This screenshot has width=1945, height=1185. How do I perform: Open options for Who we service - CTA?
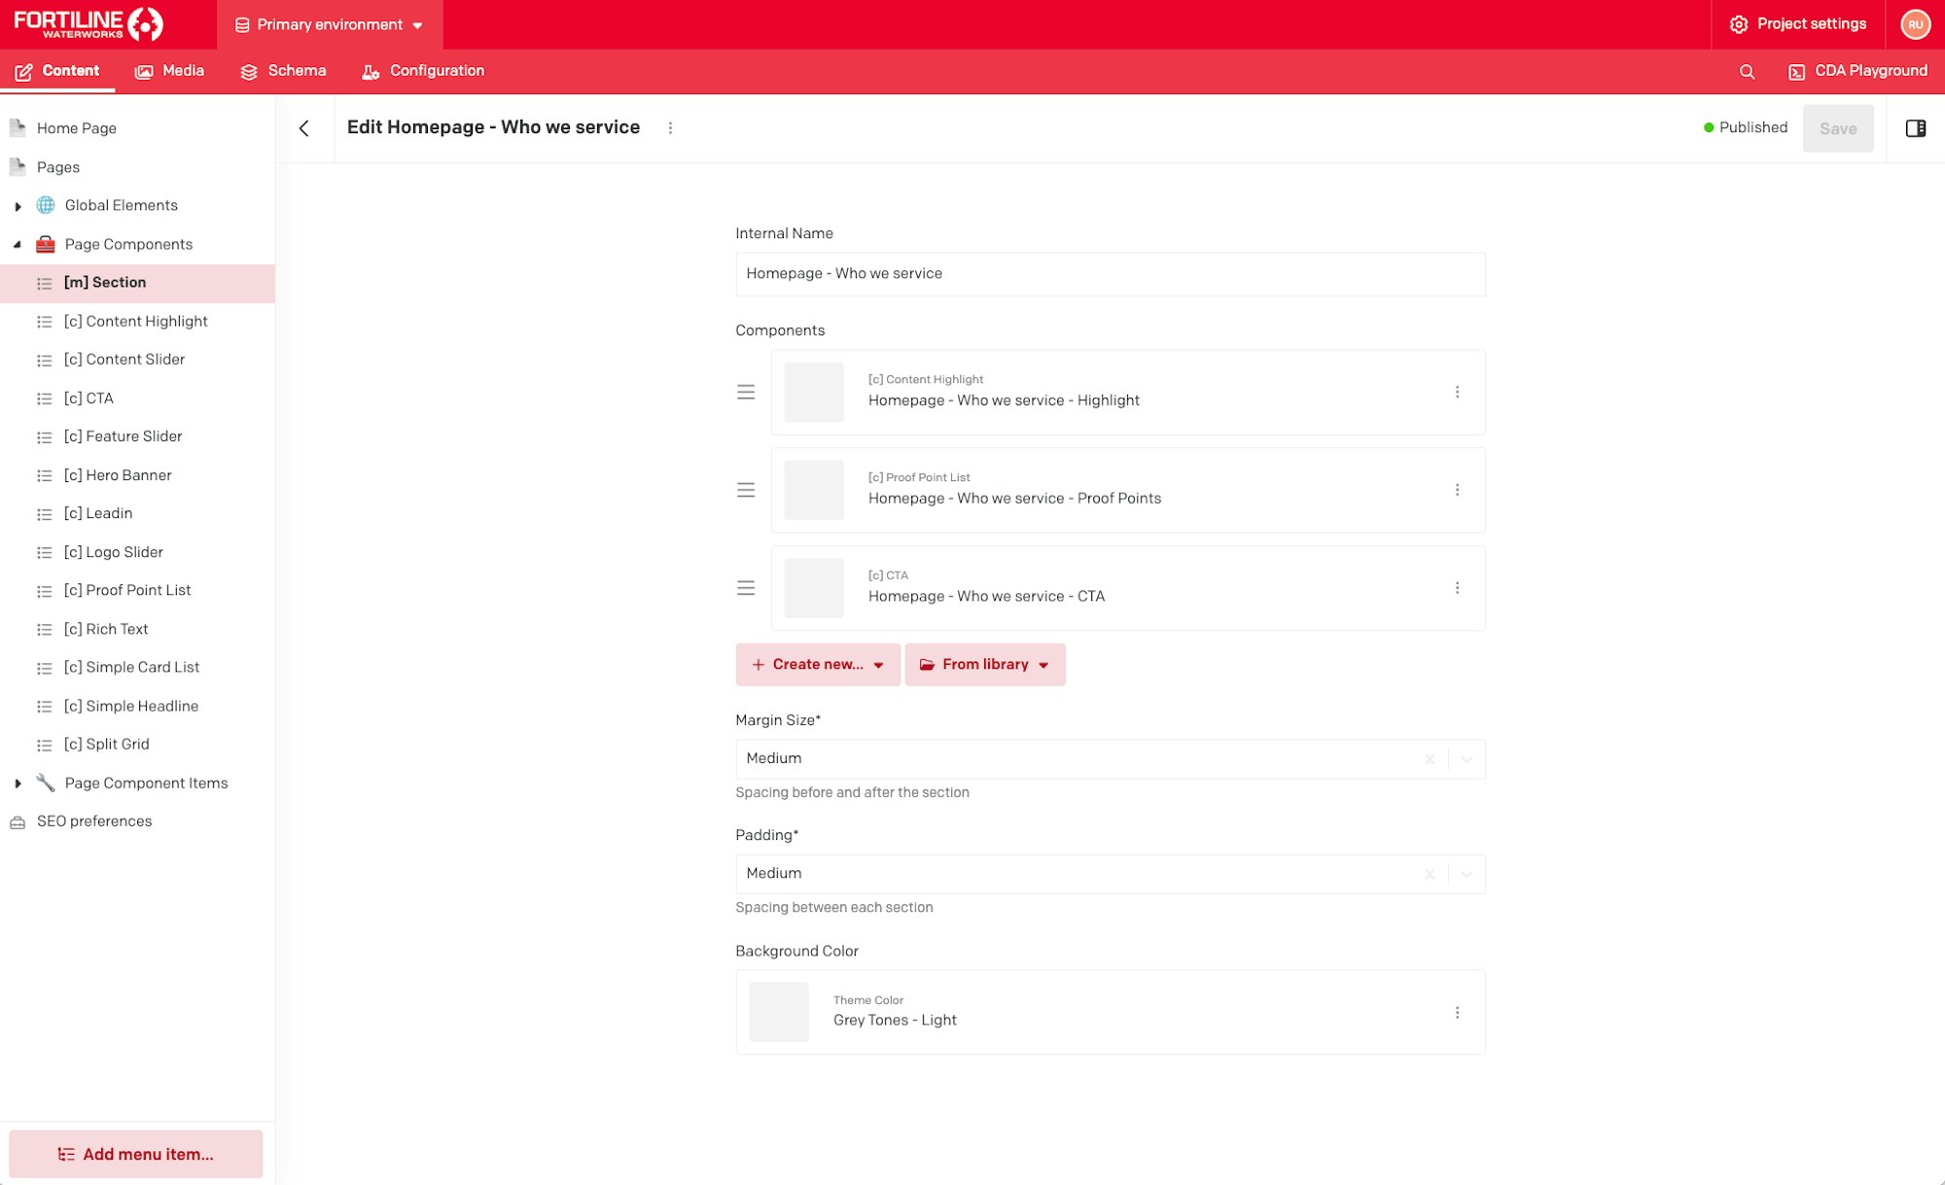pyautogui.click(x=1457, y=588)
